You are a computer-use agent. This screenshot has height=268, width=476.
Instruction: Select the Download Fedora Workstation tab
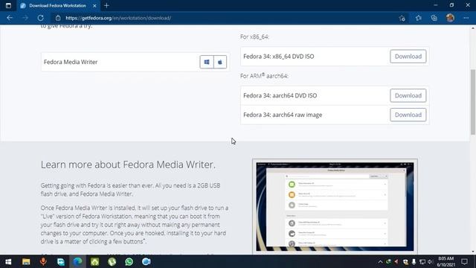(x=57, y=5)
